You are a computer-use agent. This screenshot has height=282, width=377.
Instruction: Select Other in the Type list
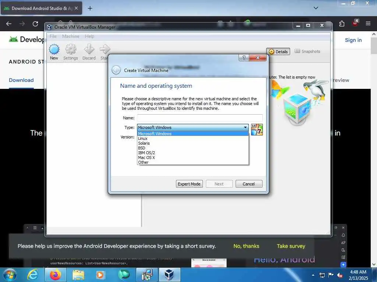(193, 162)
